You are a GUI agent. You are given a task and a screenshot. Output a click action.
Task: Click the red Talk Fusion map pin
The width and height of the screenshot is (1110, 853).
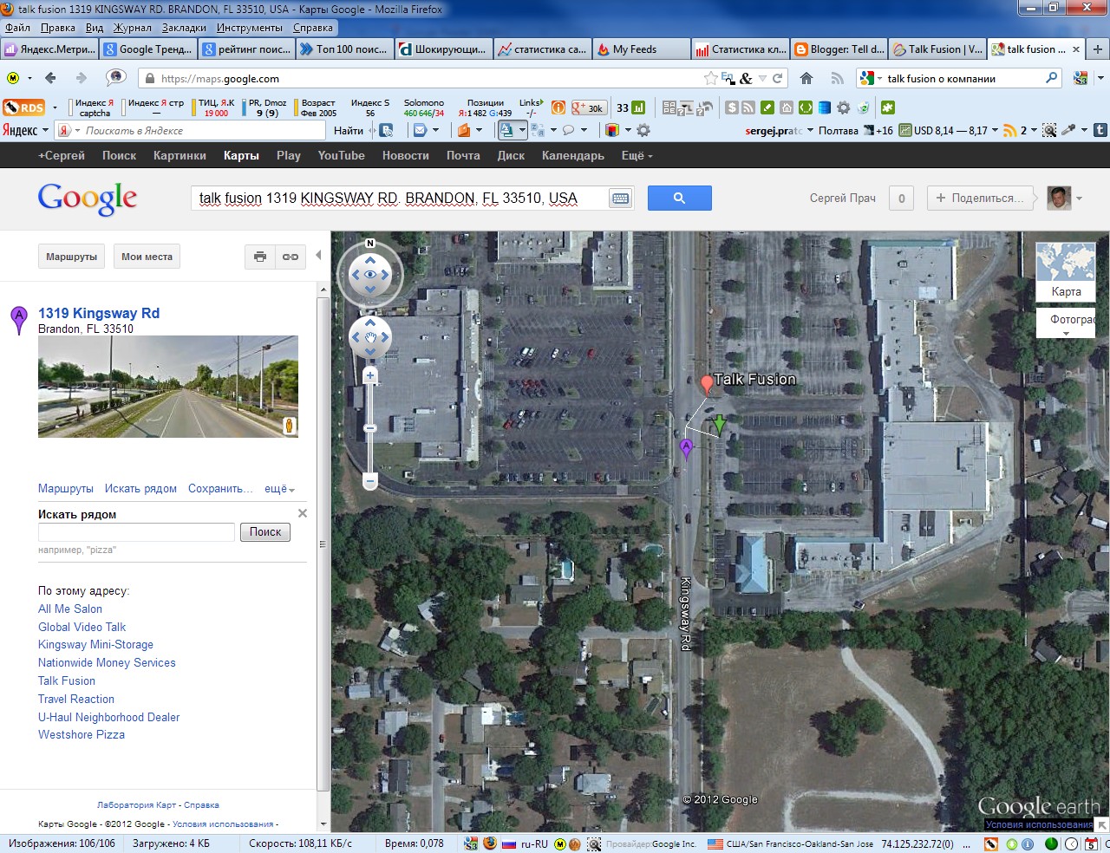point(707,383)
